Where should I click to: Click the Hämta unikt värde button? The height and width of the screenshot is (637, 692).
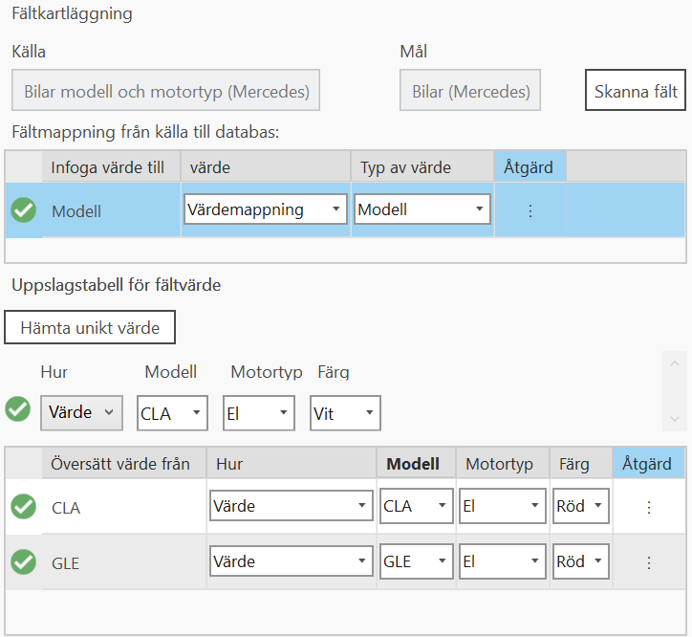(x=90, y=328)
